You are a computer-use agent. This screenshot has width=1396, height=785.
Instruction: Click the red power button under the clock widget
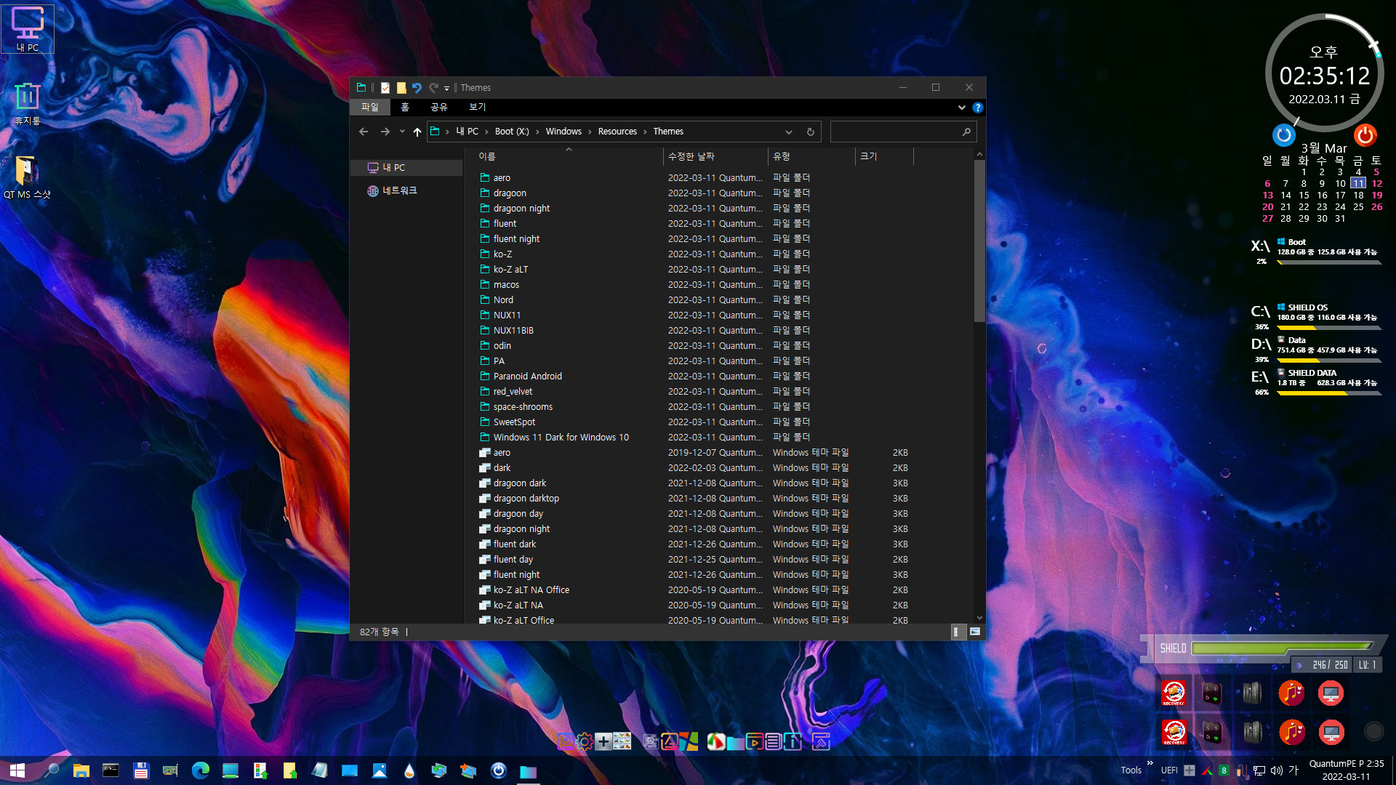pos(1365,134)
